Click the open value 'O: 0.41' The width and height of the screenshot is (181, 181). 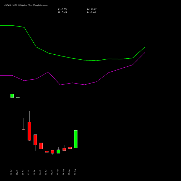pyautogui.click(x=63, y=12)
